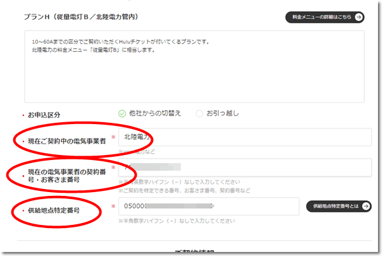383x257 pixels.
Task: Click the sentence starting 10～60Aまでの区分で
Action: (x=121, y=42)
